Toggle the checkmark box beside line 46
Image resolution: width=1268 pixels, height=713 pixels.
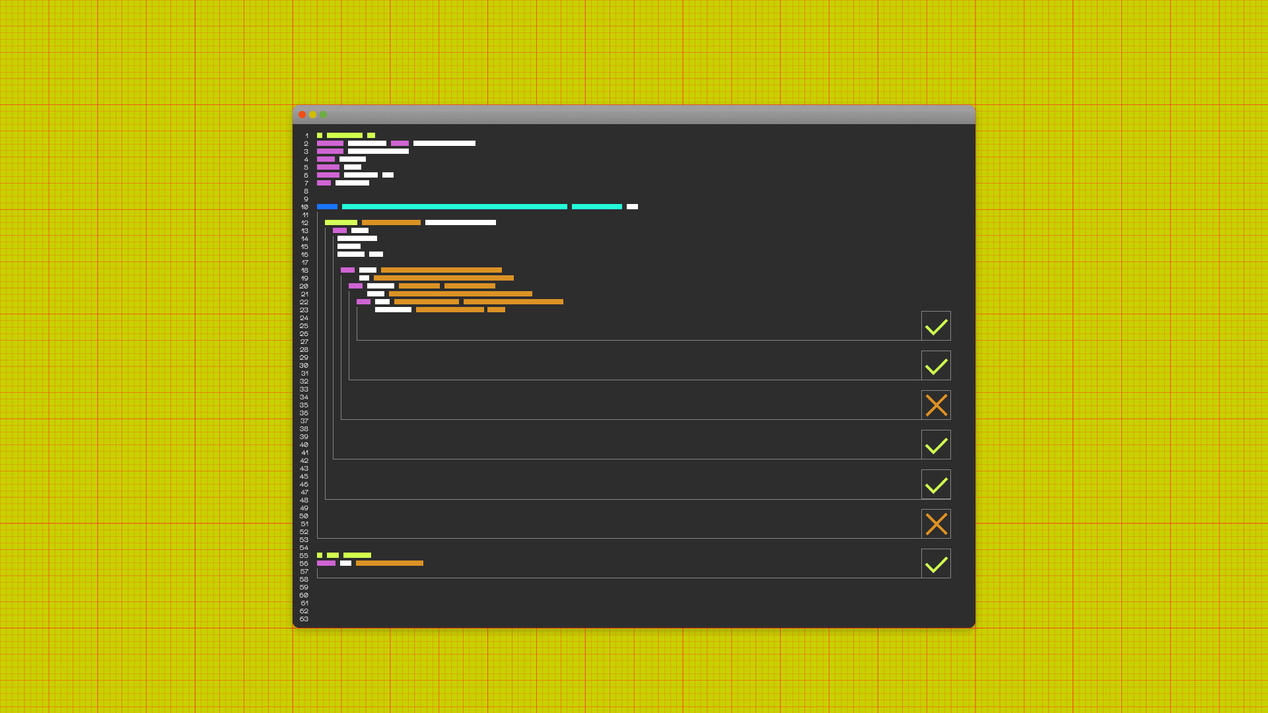(x=936, y=485)
